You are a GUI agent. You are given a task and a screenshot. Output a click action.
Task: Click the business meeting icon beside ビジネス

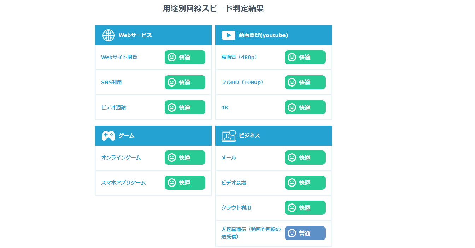pos(229,136)
